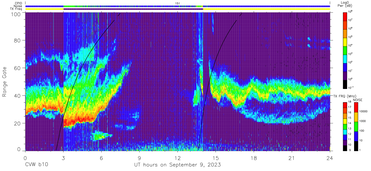Click the 12 hour tick on UT axis
Image resolution: width=371 pixels, height=171 pixels.
coord(178,158)
